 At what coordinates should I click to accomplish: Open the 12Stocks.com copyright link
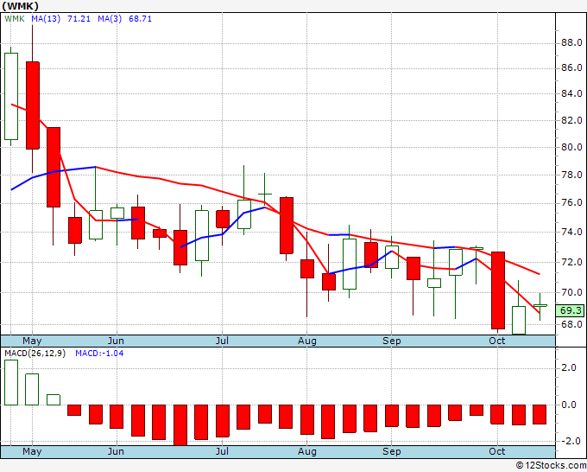551,466
